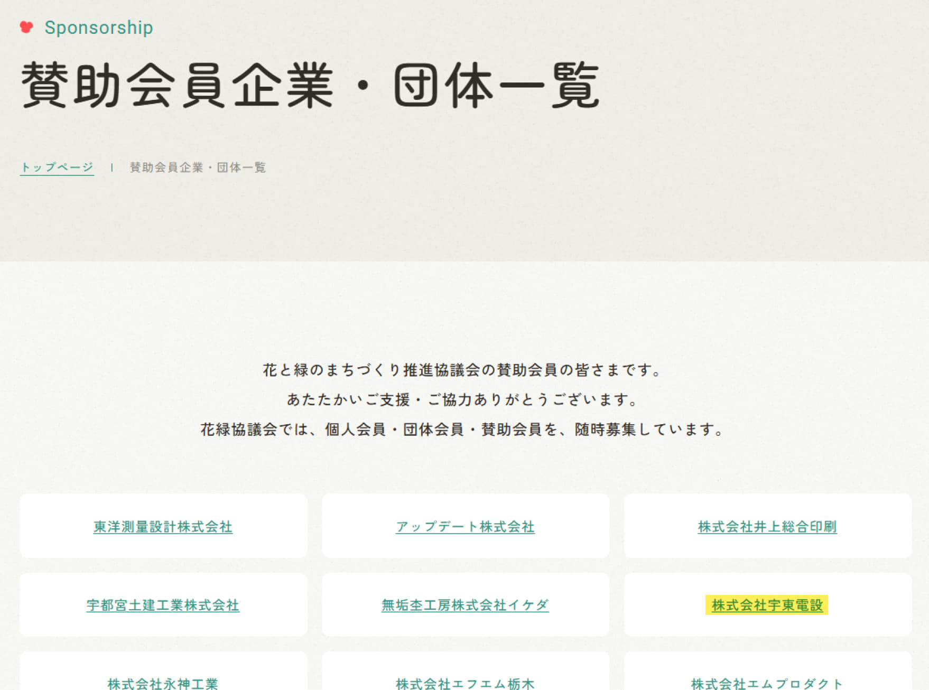Open the 東洋測量設計株式会社 link
929x690 pixels.
pyautogui.click(x=163, y=527)
